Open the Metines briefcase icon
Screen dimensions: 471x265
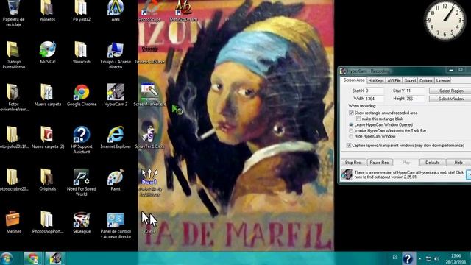pos(13,222)
